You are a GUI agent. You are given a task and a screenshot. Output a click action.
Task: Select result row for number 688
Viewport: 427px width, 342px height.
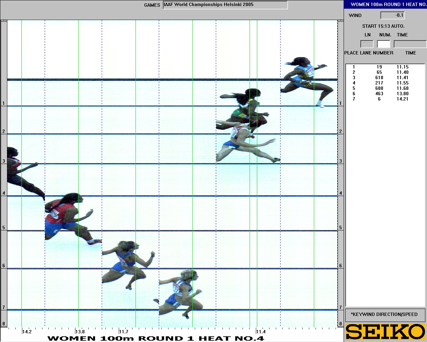(379, 88)
